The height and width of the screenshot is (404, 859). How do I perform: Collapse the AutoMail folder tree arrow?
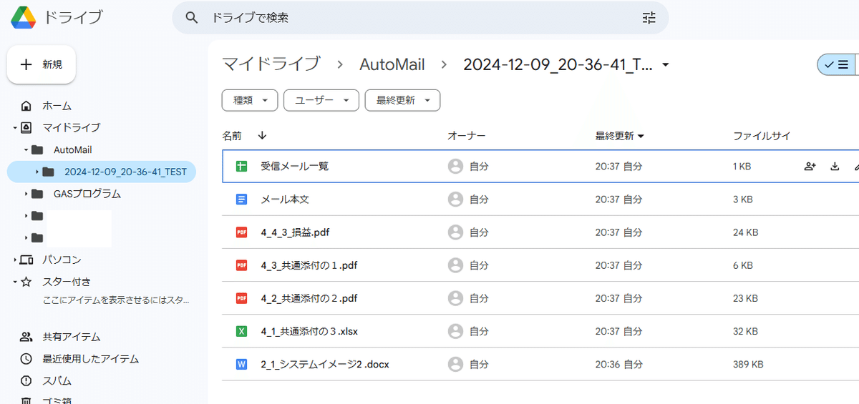[x=26, y=150]
